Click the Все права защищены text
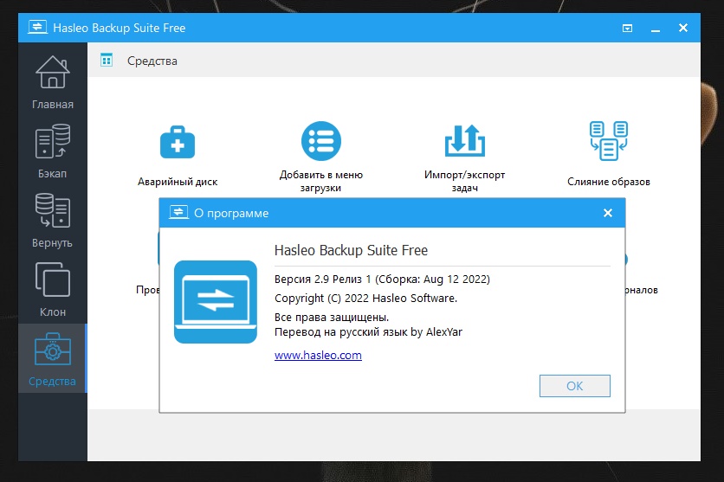Viewport: 724px width, 482px height. tap(332, 317)
